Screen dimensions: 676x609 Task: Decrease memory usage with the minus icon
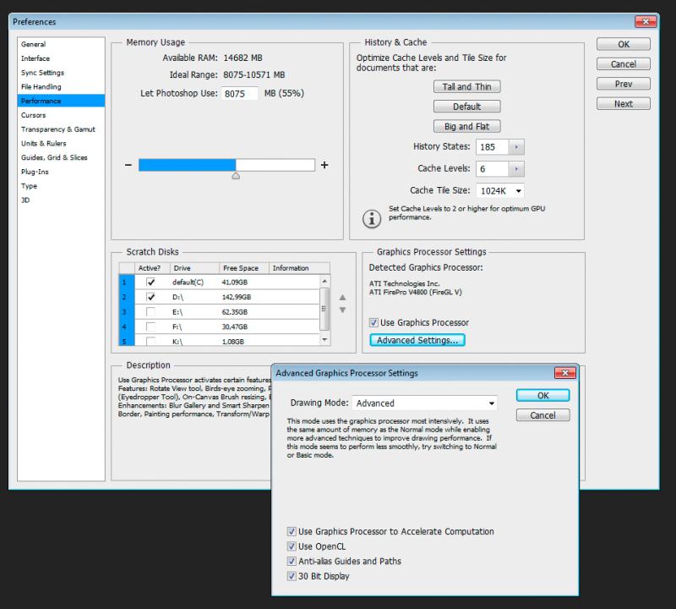[128, 165]
